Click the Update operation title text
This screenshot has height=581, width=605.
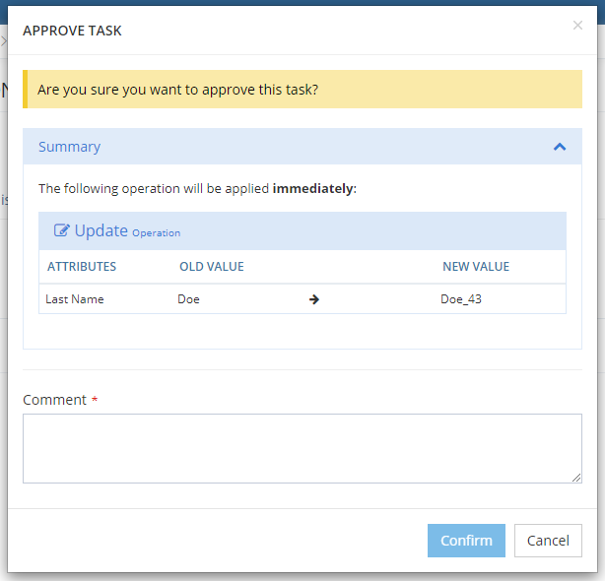[x=101, y=230]
